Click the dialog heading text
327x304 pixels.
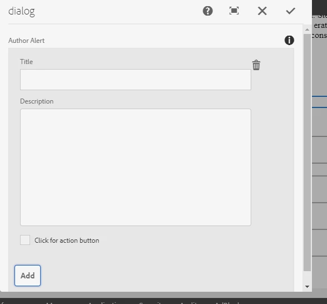(22, 11)
